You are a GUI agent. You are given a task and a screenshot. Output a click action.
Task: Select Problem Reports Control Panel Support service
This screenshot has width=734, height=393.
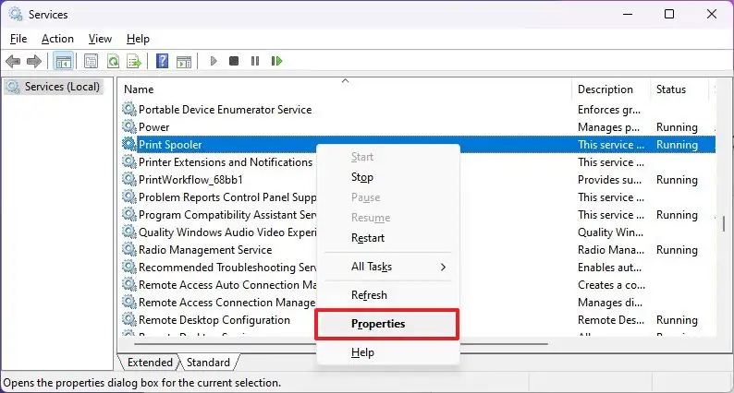click(x=227, y=197)
